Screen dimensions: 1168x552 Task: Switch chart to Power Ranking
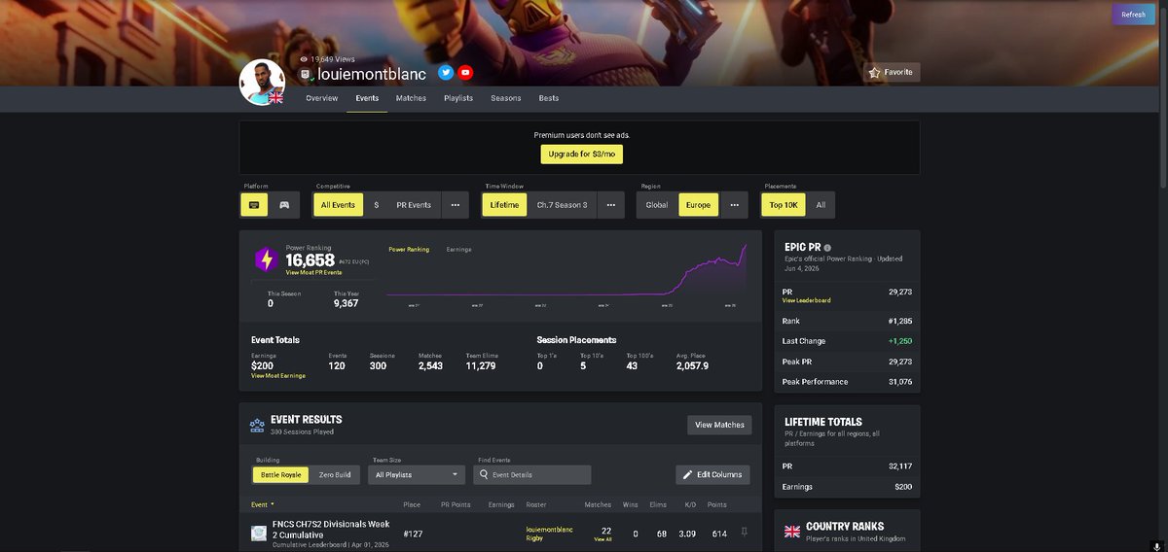coord(409,250)
